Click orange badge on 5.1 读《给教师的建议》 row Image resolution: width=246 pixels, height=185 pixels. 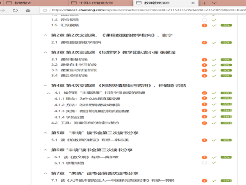pyautogui.click(x=204, y=140)
